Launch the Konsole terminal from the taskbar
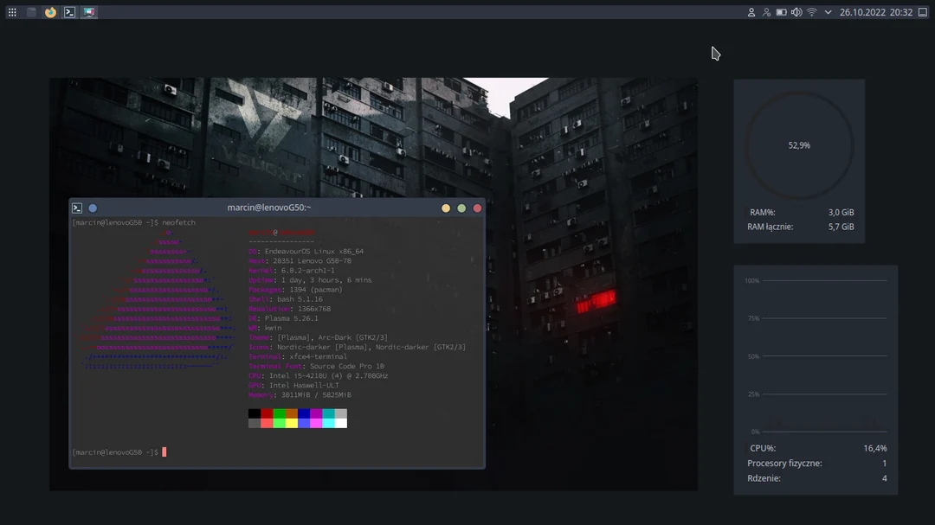The height and width of the screenshot is (525, 935). pyautogui.click(x=68, y=12)
